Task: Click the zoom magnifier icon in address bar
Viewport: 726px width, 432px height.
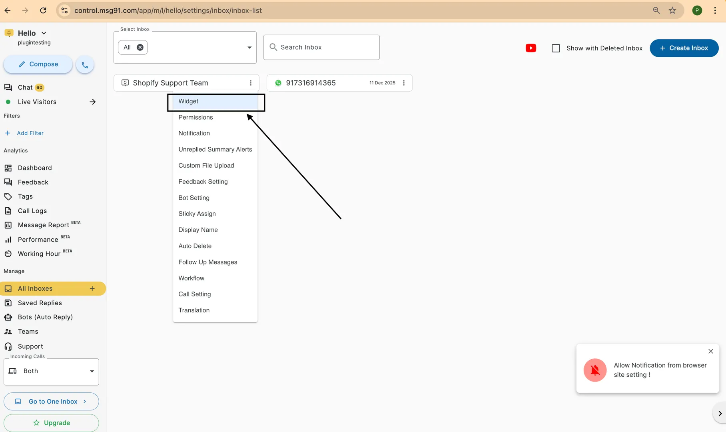Action: pyautogui.click(x=656, y=10)
